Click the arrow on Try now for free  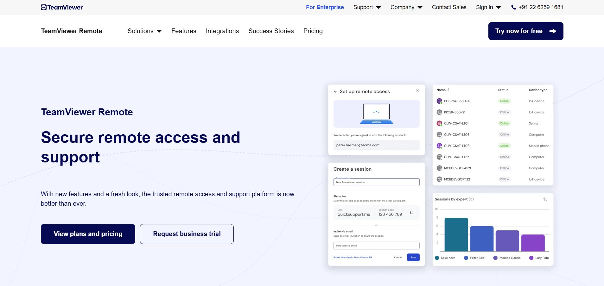(x=553, y=31)
